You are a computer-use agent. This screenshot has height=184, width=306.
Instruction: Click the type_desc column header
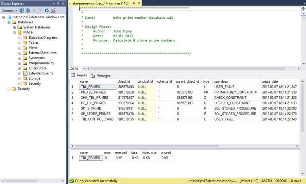coord(221,82)
